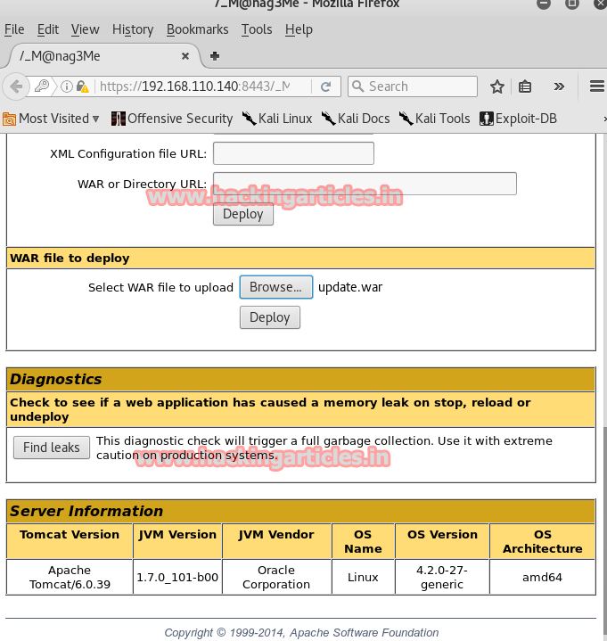This screenshot has width=607, height=641.
Task: Click WAR or Directory URL field
Action: coord(365,184)
